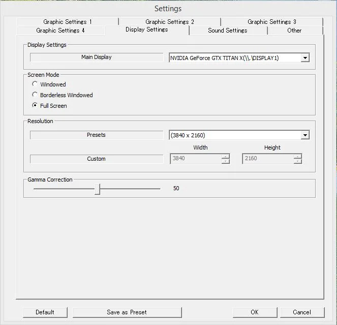The width and height of the screenshot is (337, 325).
Task: Click the Custom label box
Action: (97, 159)
